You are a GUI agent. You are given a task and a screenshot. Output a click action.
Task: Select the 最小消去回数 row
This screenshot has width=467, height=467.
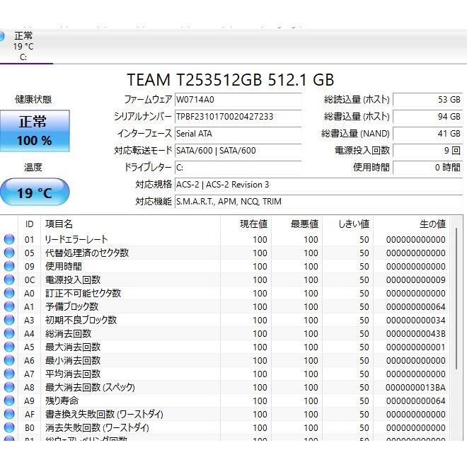point(225,360)
